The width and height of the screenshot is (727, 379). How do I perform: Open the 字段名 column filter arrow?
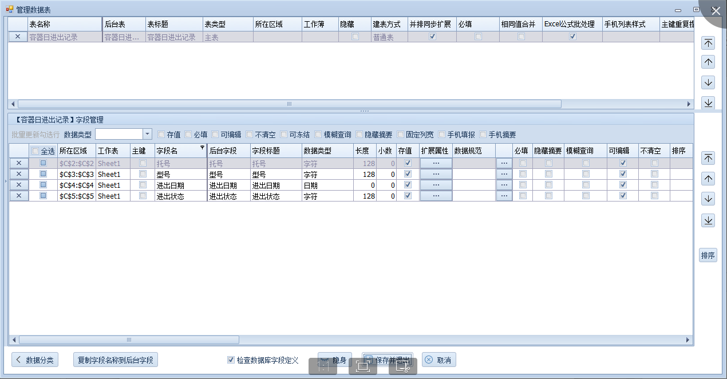coord(202,148)
